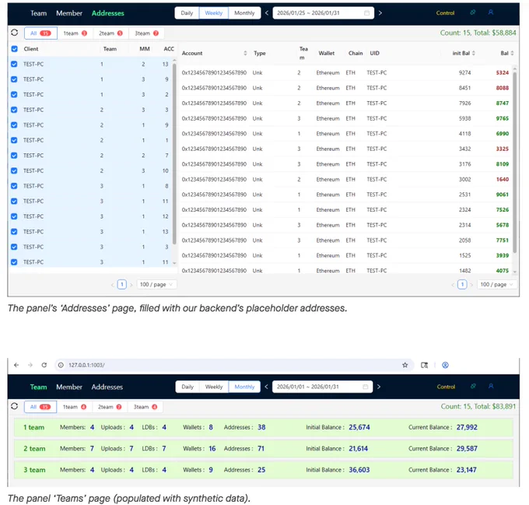
Task: Open the browser account avatar icon
Action: (445, 365)
